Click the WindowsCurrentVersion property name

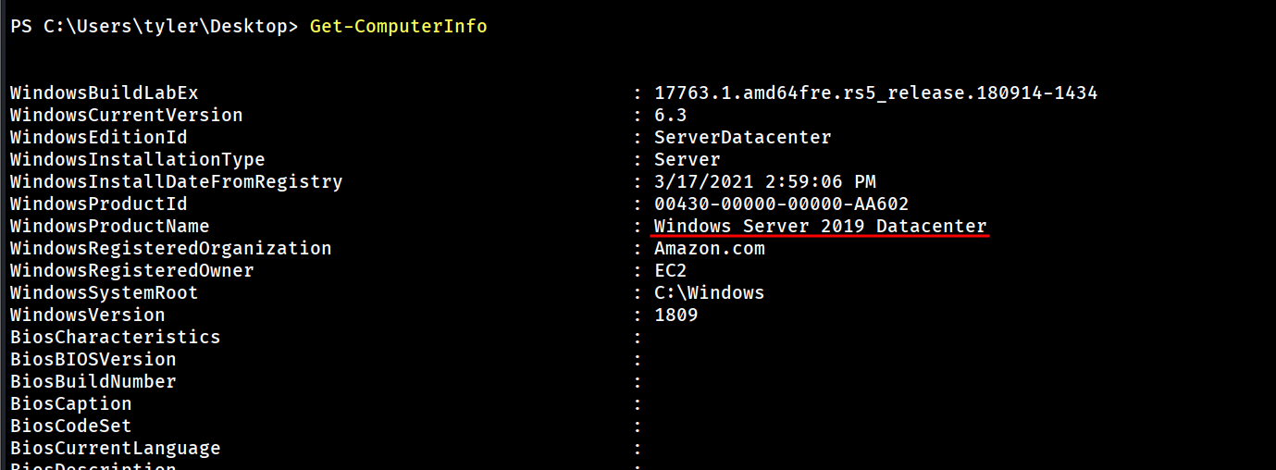[126, 116]
